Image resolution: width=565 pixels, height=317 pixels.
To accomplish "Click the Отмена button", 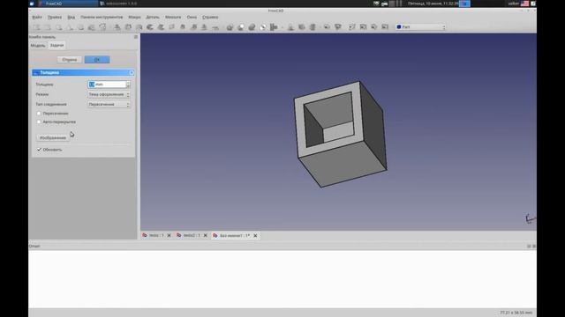I will tap(69, 60).
